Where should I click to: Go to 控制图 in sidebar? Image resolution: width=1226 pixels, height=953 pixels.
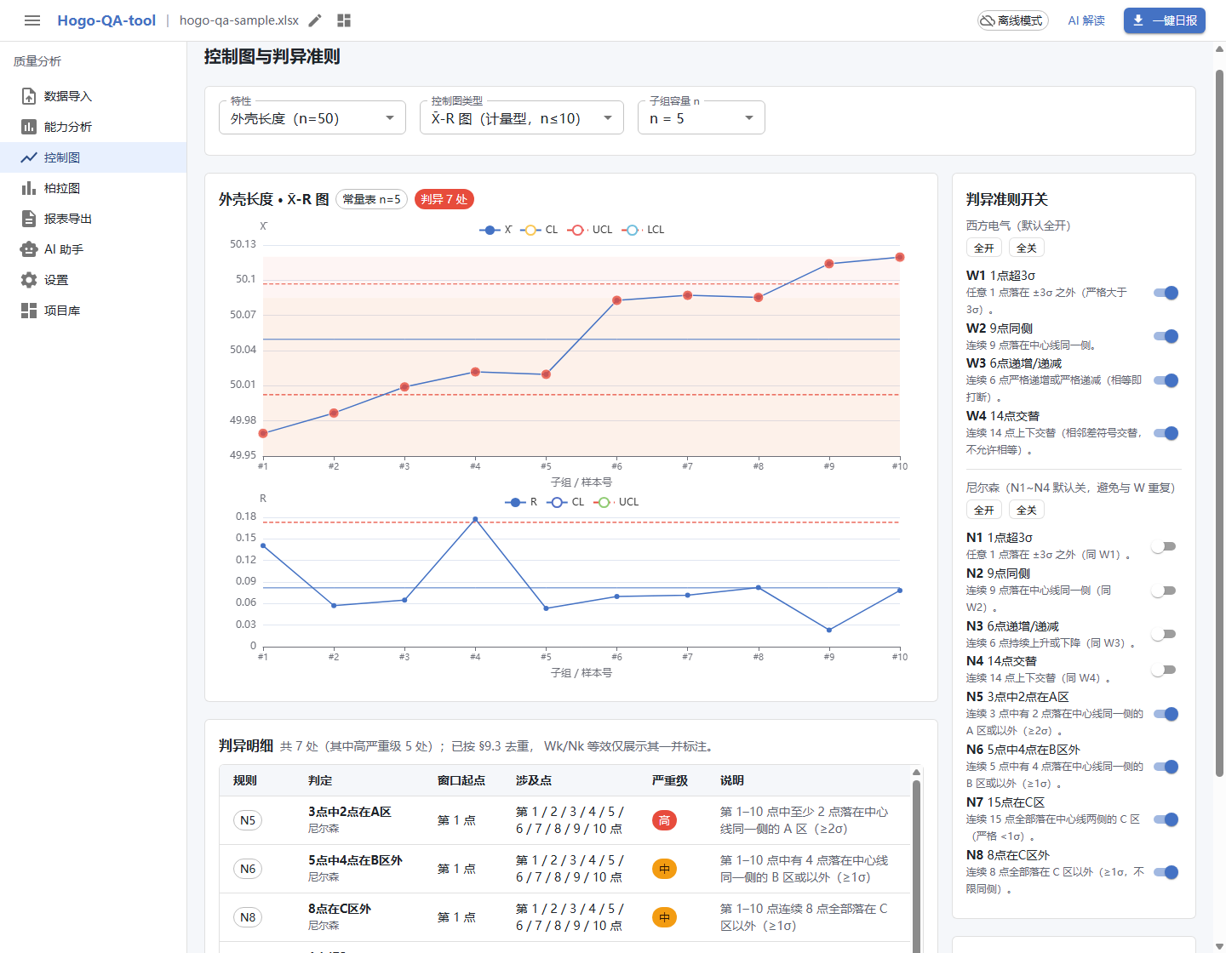tap(94, 157)
